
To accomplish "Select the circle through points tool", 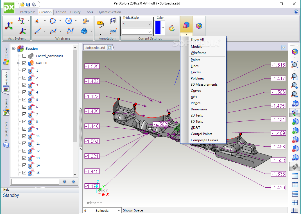I will tap(53, 21).
